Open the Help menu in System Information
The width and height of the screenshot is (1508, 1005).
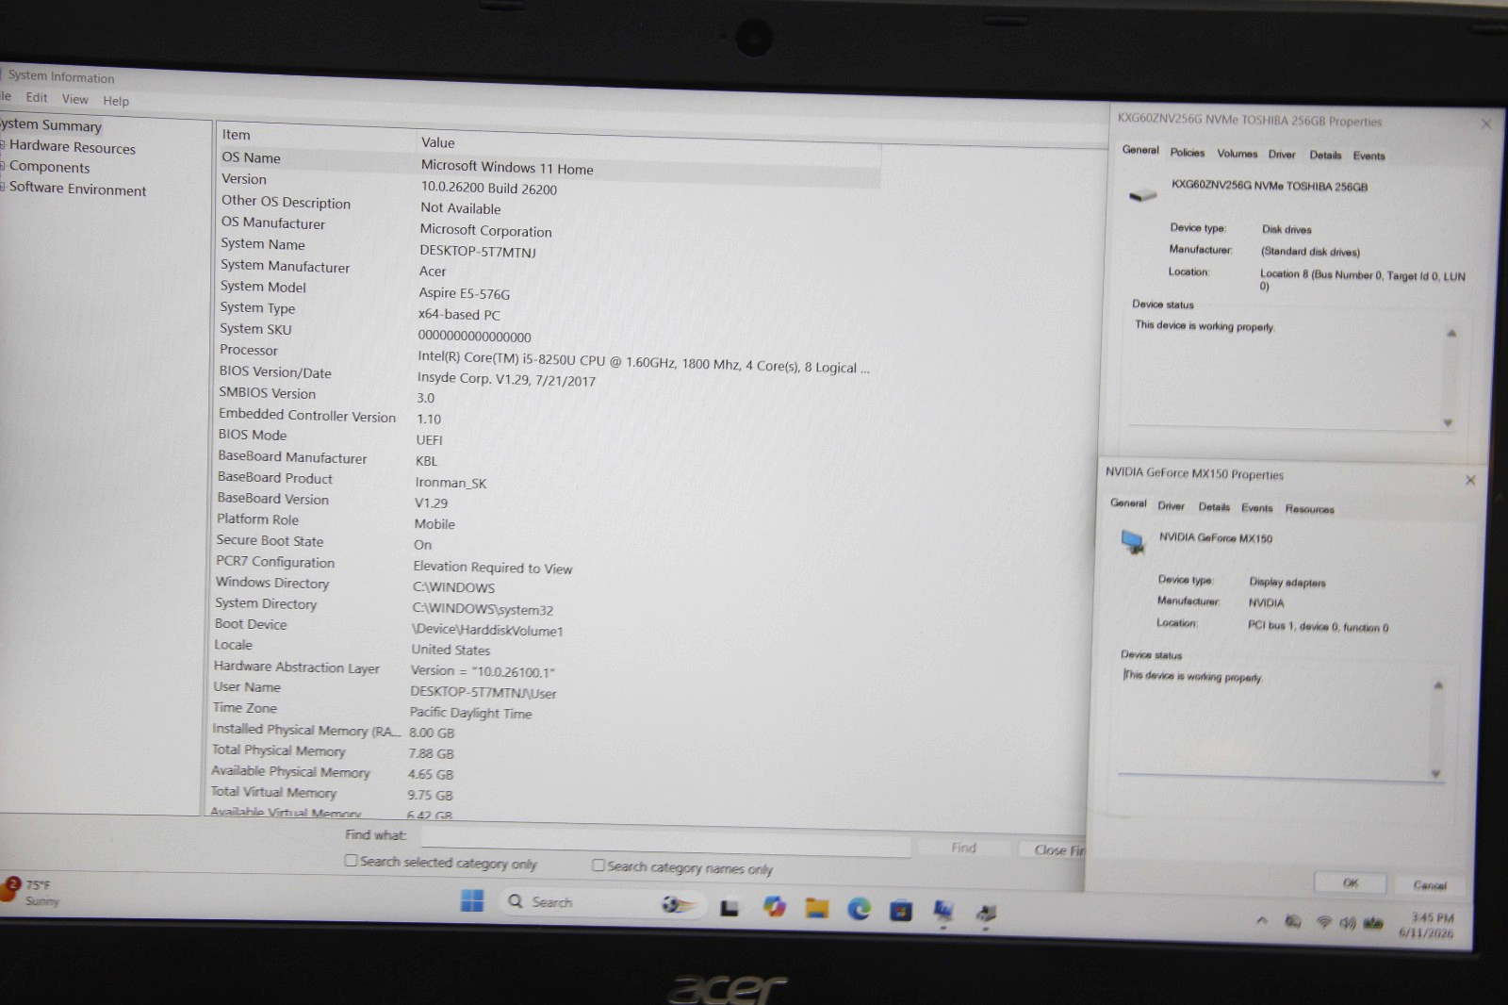pyautogui.click(x=116, y=101)
